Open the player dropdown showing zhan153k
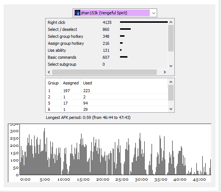Image resolution: width=221 pixels, height=192 pixels. tap(115, 13)
